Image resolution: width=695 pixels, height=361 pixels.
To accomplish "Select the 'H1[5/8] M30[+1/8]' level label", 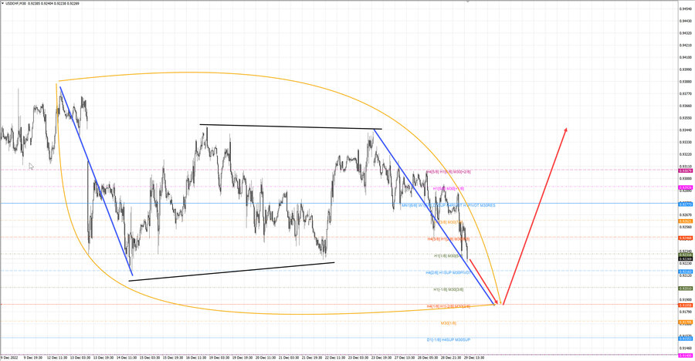I will point(449,188).
